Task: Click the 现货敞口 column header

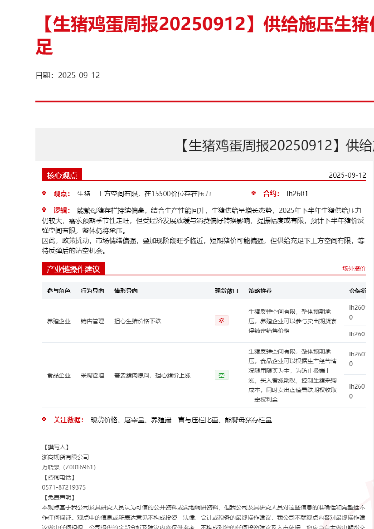Action: click(226, 291)
